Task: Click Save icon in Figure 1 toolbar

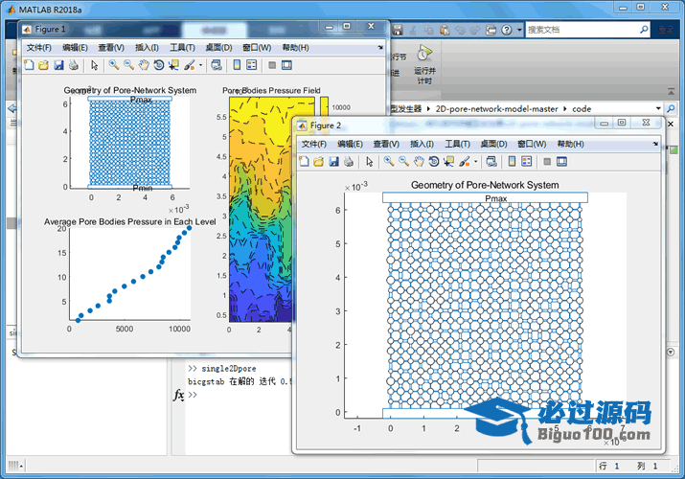Action: coord(58,65)
